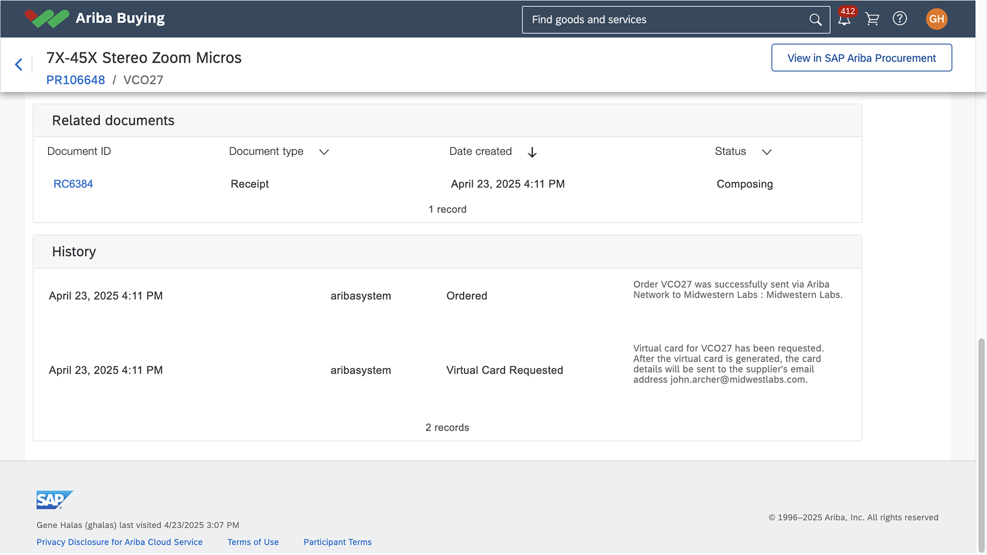Click the virtual card requested description text
Viewport: 987px width, 555px height.
click(x=728, y=364)
